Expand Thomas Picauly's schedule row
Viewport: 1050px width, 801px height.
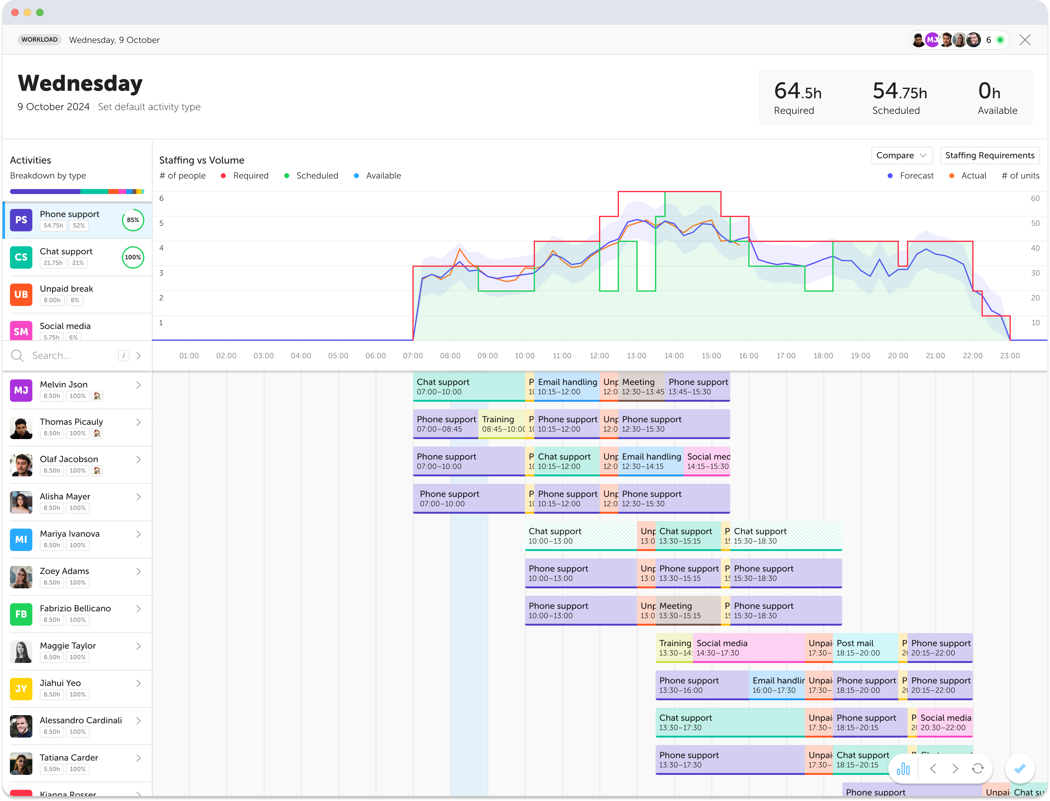(x=138, y=422)
